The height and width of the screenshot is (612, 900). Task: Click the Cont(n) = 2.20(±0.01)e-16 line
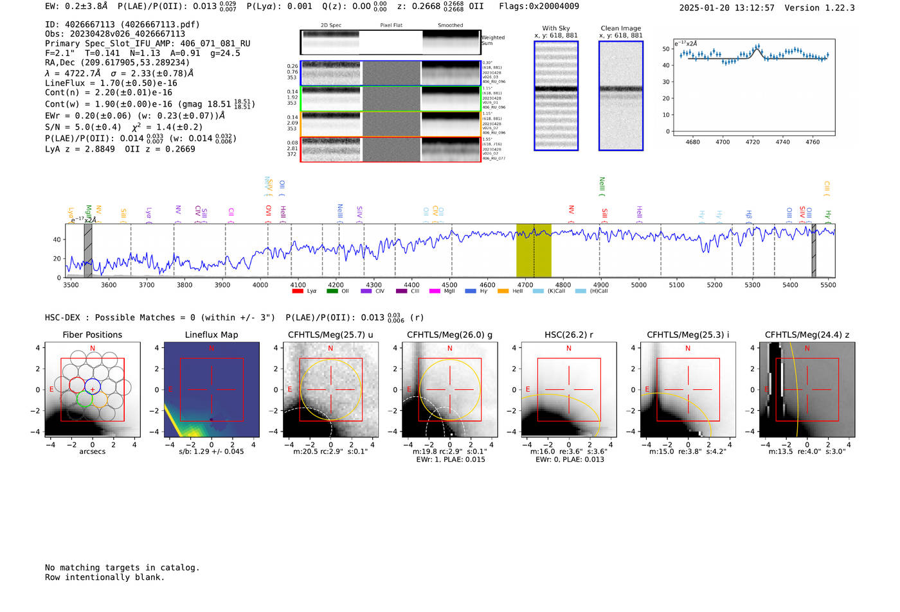[x=109, y=92]
